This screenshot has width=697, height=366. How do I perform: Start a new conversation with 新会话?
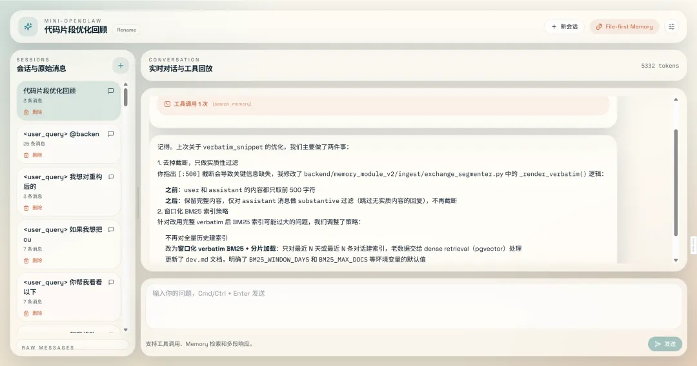point(565,26)
